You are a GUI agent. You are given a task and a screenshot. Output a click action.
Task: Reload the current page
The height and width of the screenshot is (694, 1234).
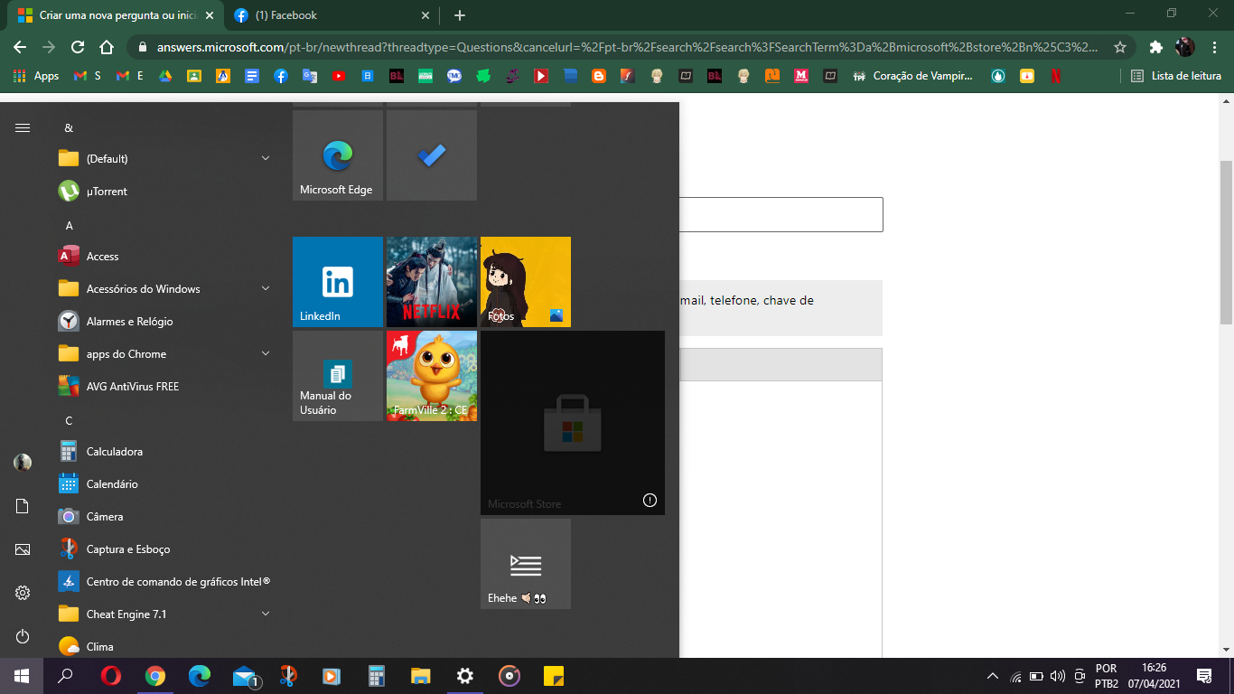[x=78, y=47]
